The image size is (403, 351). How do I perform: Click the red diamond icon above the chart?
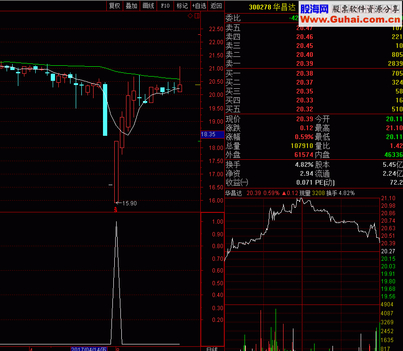pyautogui.click(x=190, y=16)
